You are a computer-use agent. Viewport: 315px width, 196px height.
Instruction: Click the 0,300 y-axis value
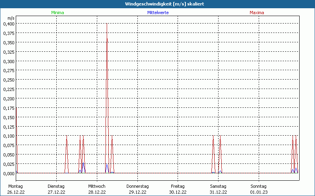[x=9, y=61]
